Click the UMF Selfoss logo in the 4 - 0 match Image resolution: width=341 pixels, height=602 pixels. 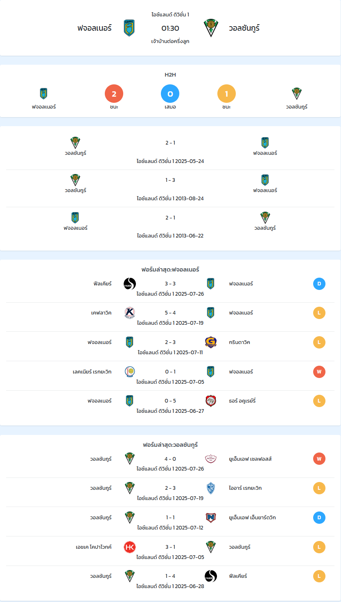211,459
